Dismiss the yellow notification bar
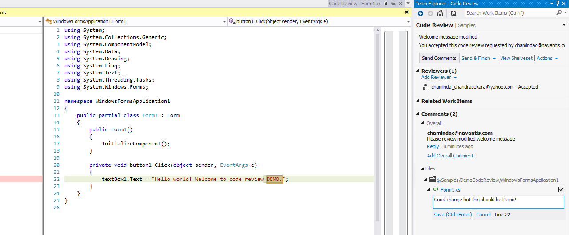The image size is (569, 235). pos(406,12)
